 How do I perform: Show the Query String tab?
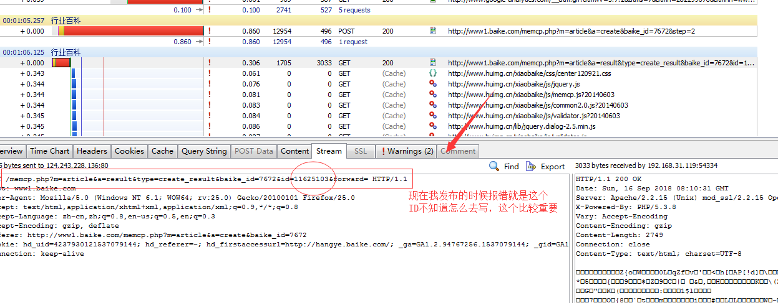(x=204, y=151)
